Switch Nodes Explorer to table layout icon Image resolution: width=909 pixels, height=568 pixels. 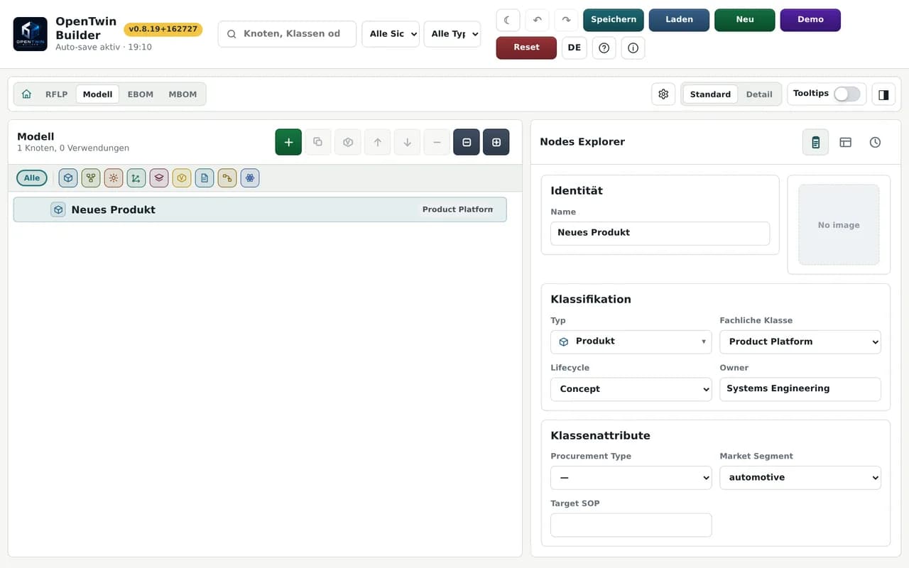tap(845, 142)
